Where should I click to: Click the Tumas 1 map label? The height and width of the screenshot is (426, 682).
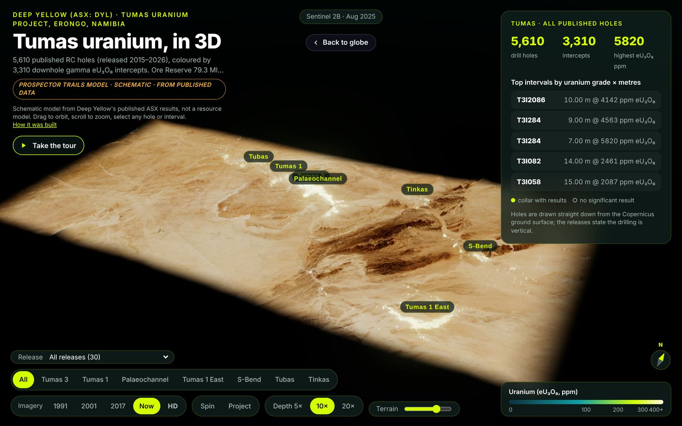click(x=289, y=166)
